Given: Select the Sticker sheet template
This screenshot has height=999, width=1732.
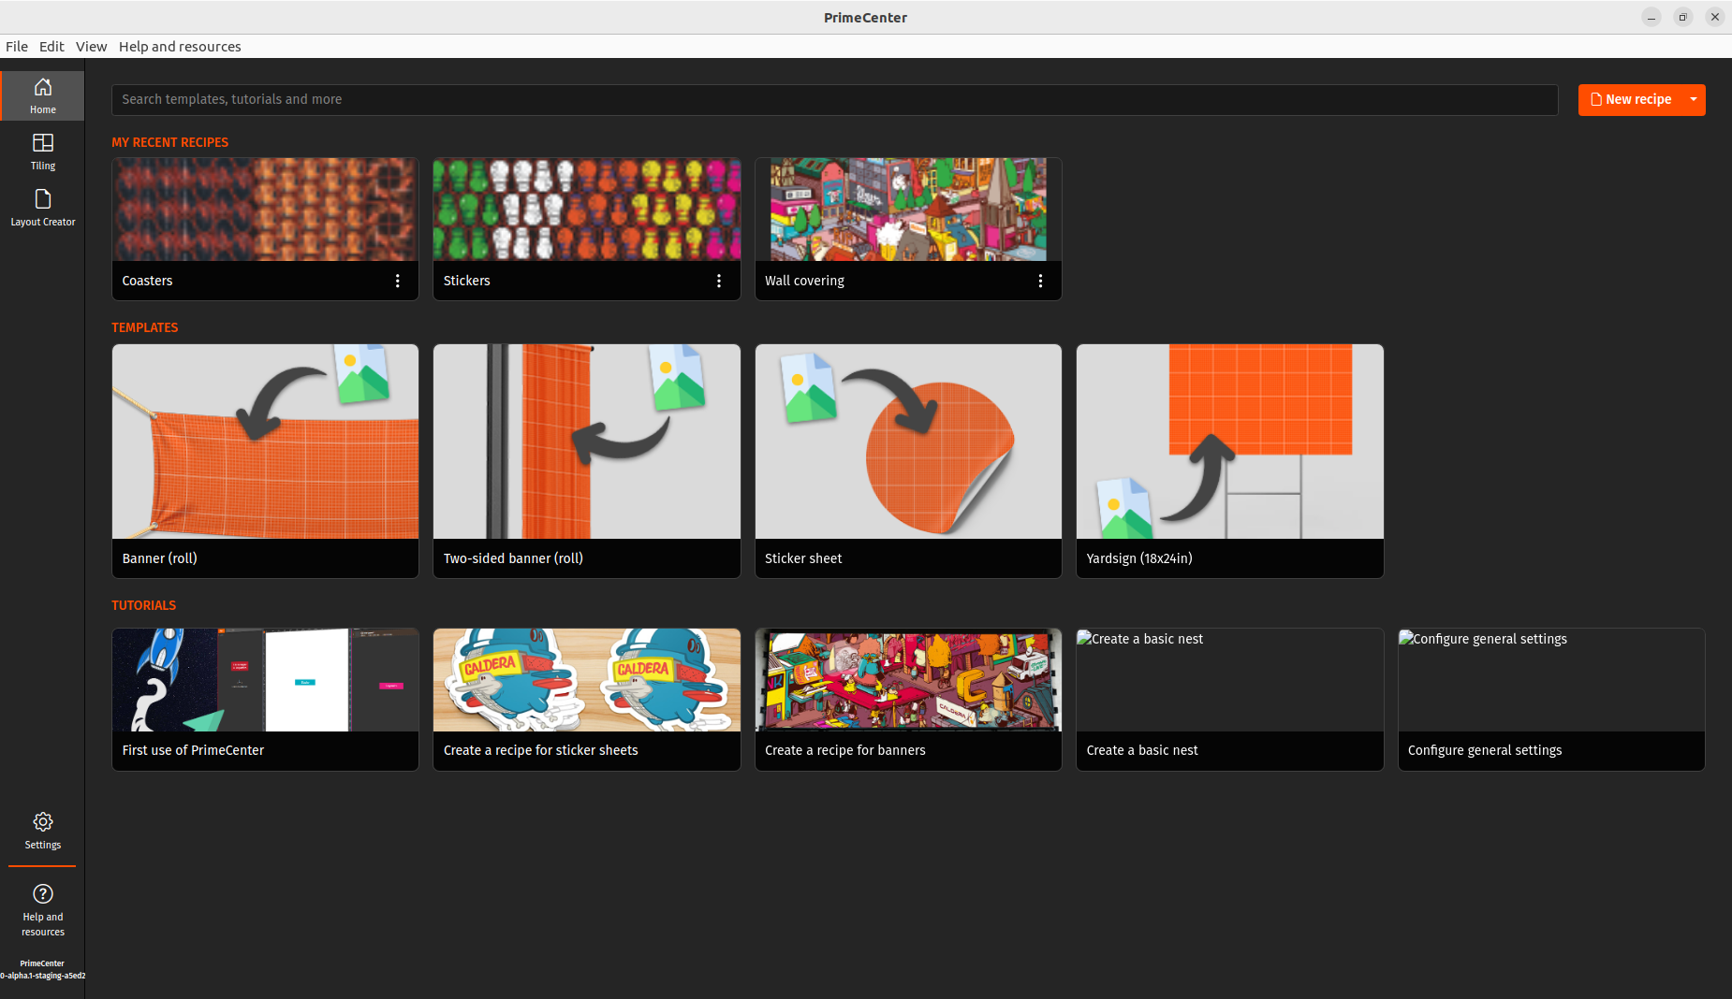Looking at the screenshot, I should 908,460.
